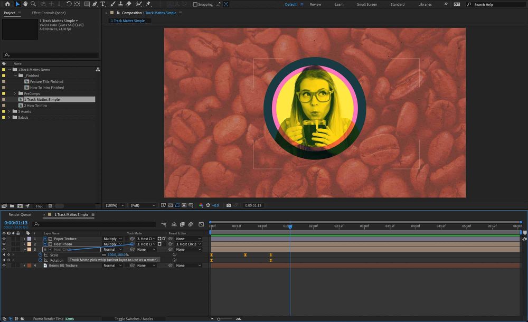The height and width of the screenshot is (322, 528).
Task: Turn off visibility for Beans BG Texture
Action: (4, 265)
